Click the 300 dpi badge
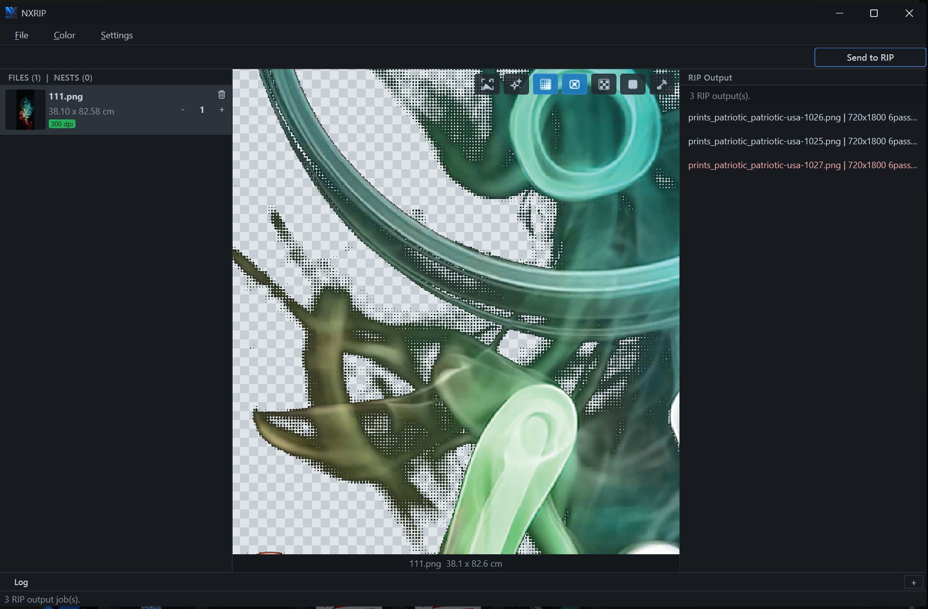Image resolution: width=928 pixels, height=609 pixels. click(x=62, y=124)
